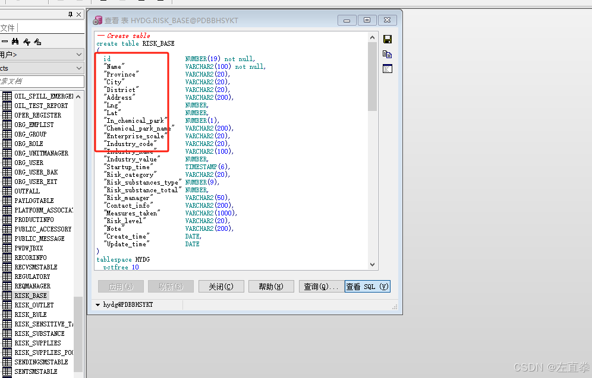Click the 查询(Q)... button
The width and height of the screenshot is (592, 378).
322,287
